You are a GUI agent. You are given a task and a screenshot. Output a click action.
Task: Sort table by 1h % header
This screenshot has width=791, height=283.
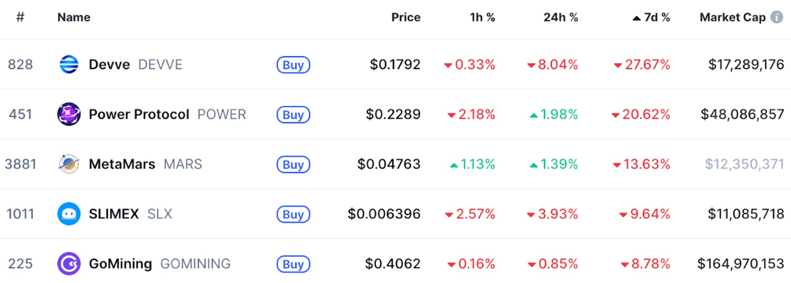(x=482, y=17)
